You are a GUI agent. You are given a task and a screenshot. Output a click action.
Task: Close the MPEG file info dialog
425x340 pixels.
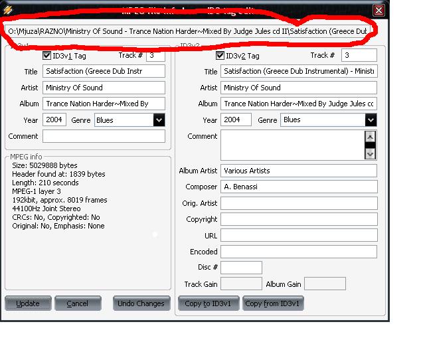(378, 10)
